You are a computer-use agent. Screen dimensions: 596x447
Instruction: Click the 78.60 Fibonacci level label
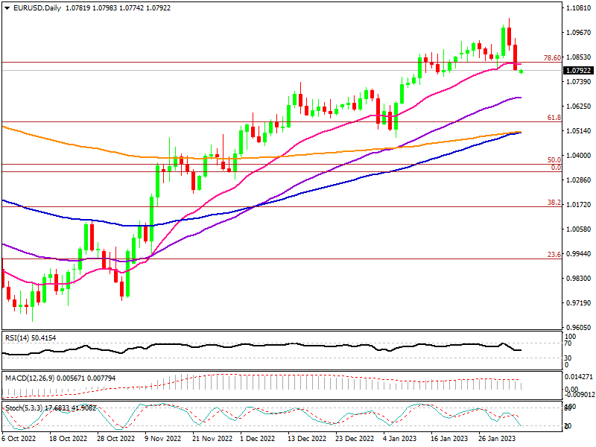coord(551,58)
